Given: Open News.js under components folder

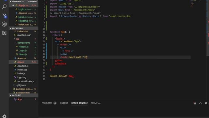Looking at the screenshot, I should [24, 54].
